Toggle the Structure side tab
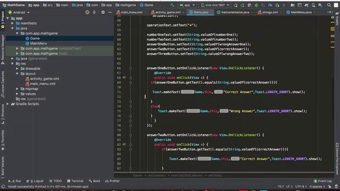 point(3,115)
